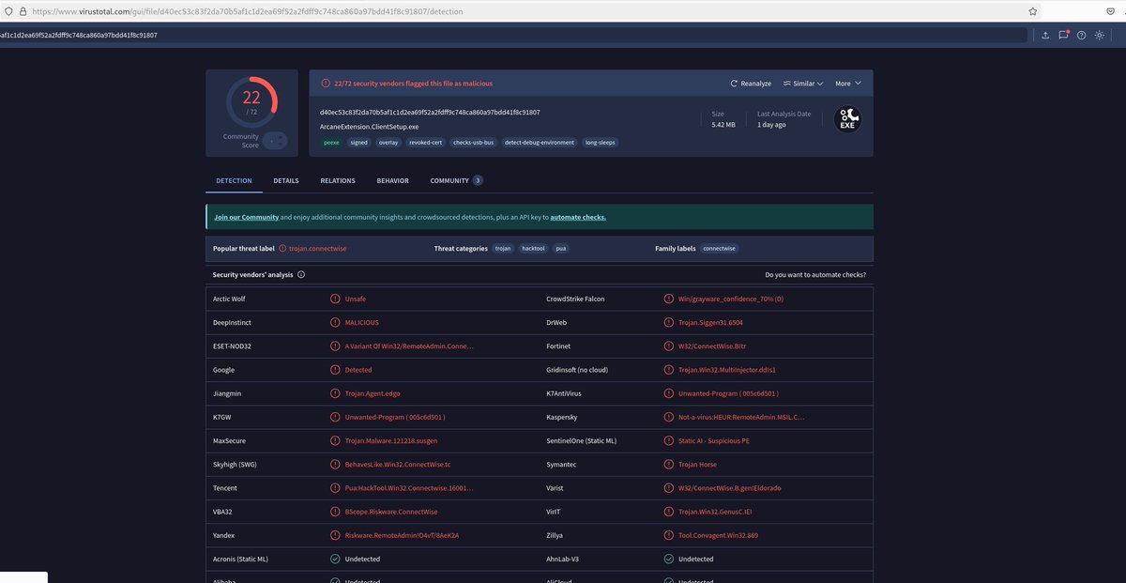Screen dimensions: 1126x583
Task: Click the Tool.Convagent.Win32.869 Zillya result
Action: (x=718, y=535)
